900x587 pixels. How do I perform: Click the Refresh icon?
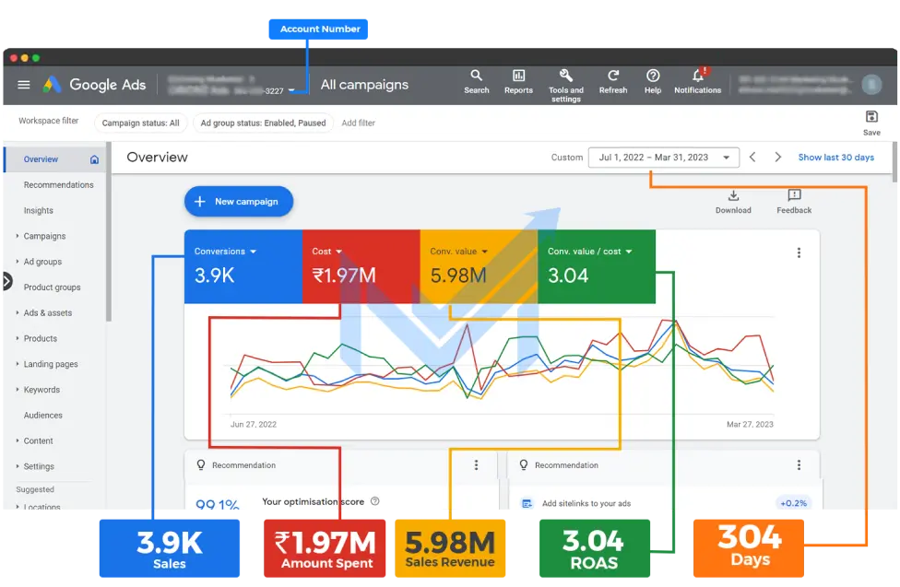tap(613, 76)
